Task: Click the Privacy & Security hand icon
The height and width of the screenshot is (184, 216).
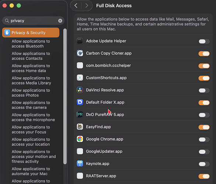Action: [x=7, y=33]
